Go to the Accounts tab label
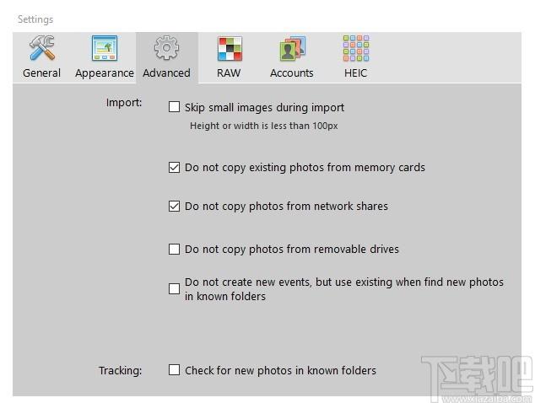Screen dimensions: 535x403 point(292,73)
